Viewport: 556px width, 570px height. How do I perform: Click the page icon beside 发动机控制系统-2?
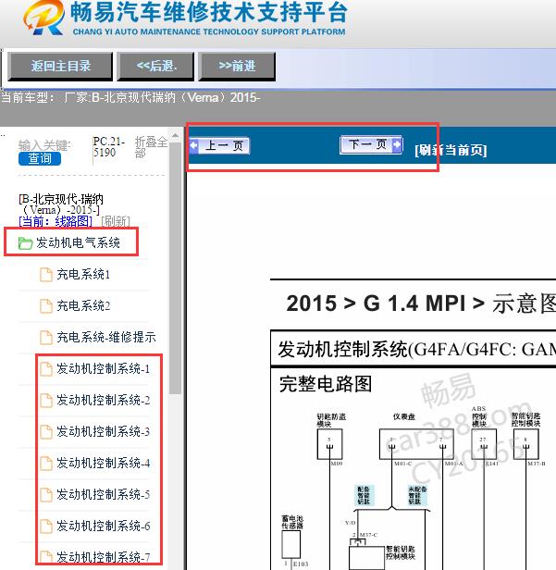click(x=46, y=401)
